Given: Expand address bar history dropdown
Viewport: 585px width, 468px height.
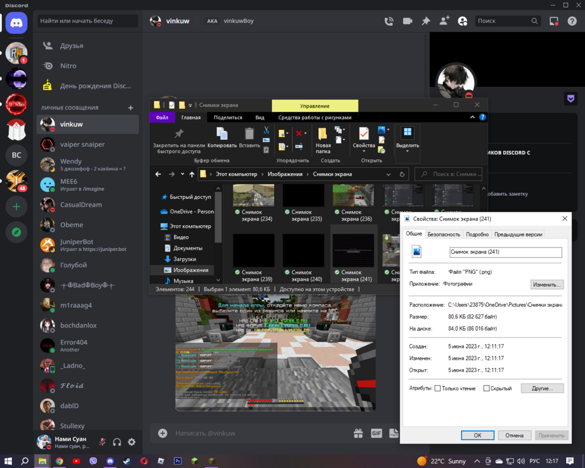Looking at the screenshot, I should pos(388,174).
